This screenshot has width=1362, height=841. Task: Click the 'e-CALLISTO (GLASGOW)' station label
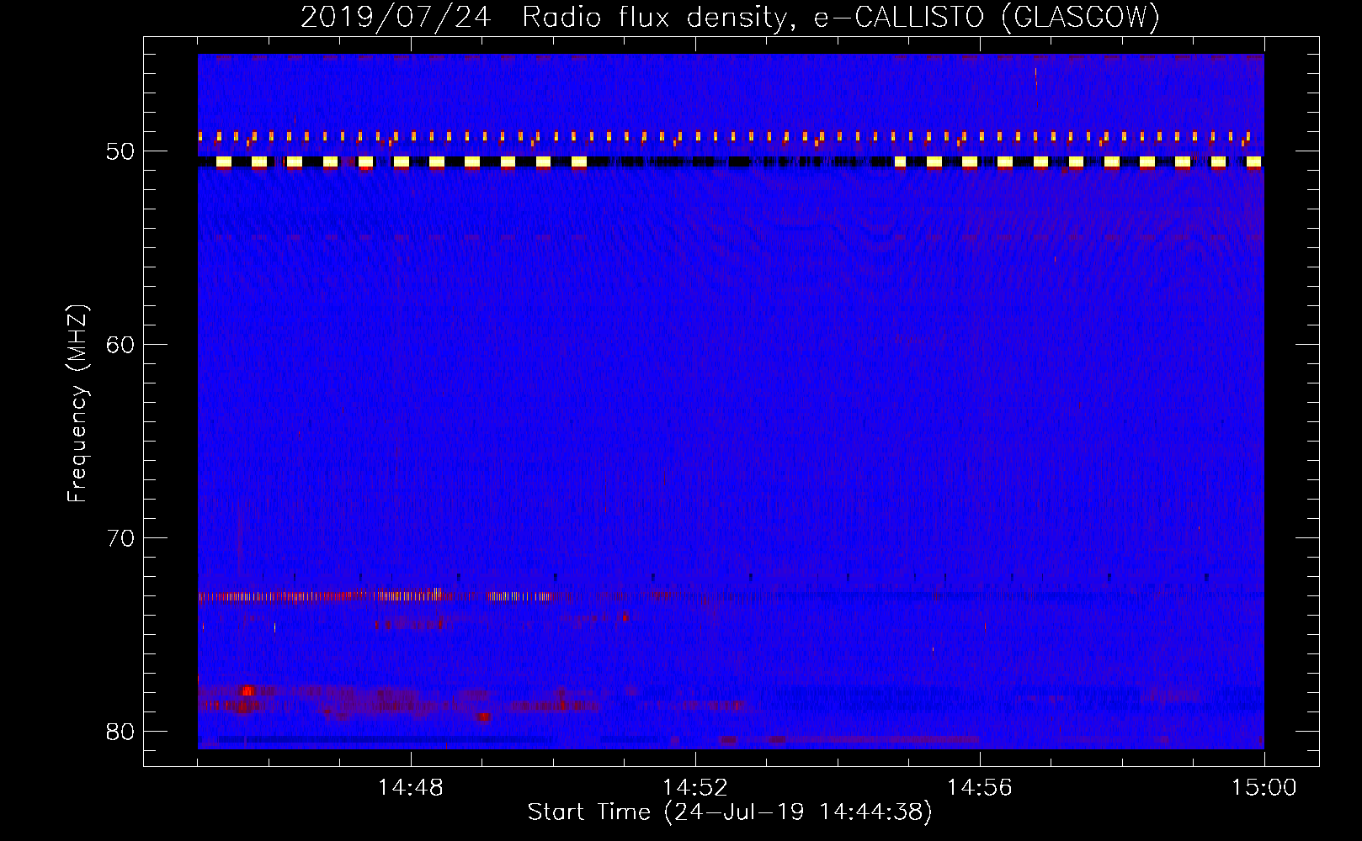coord(987,18)
